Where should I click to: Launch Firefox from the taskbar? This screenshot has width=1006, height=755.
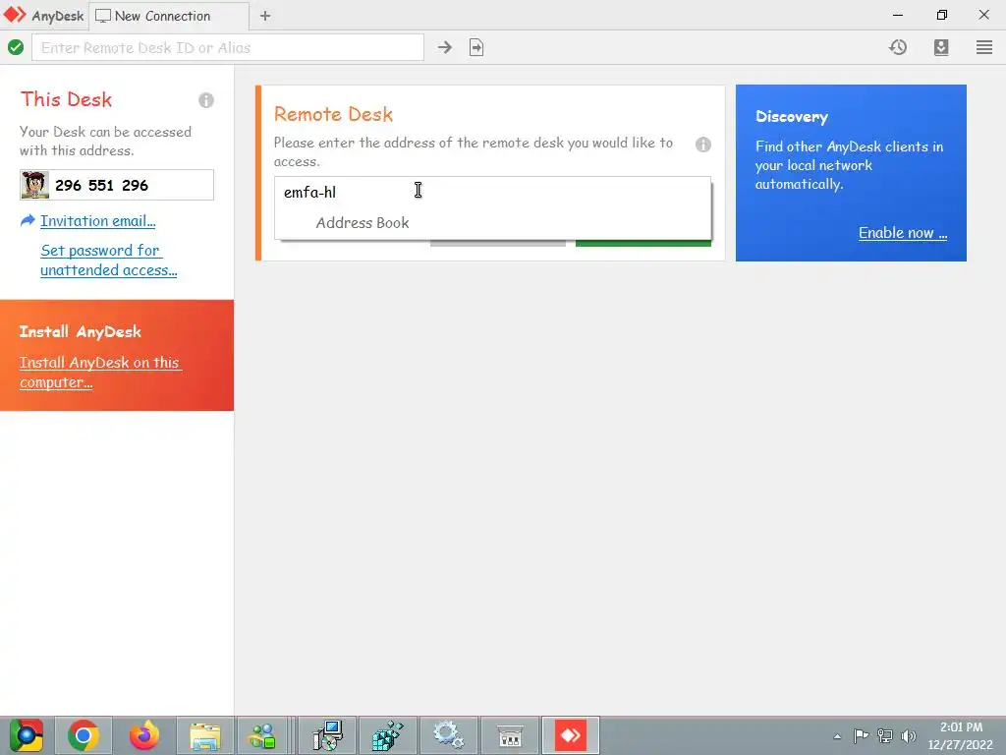[144, 735]
